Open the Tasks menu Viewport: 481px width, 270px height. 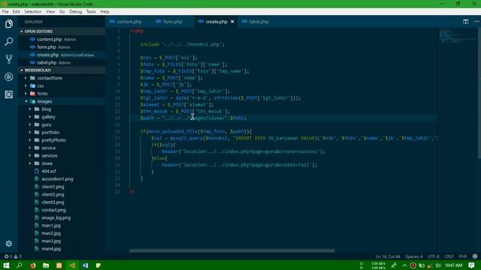pos(91,12)
